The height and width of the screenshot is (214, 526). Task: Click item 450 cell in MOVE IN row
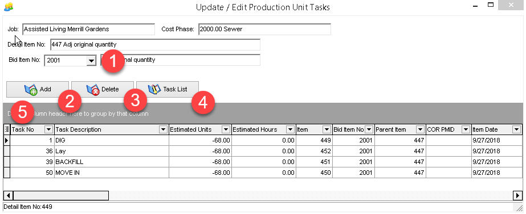[x=314, y=173]
